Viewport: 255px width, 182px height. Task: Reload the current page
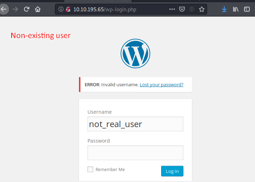coord(26,9)
